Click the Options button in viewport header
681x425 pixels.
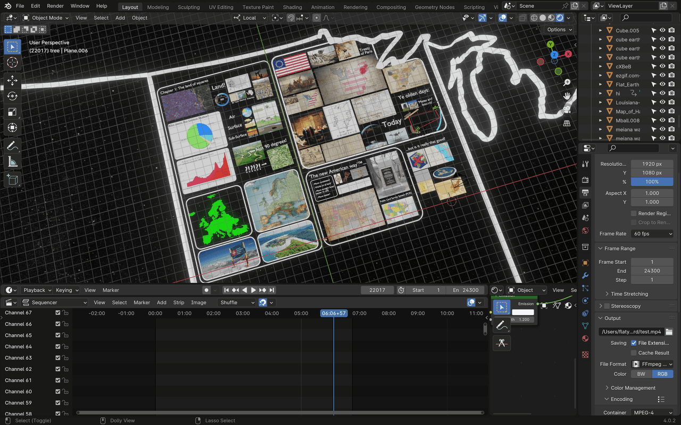(559, 30)
